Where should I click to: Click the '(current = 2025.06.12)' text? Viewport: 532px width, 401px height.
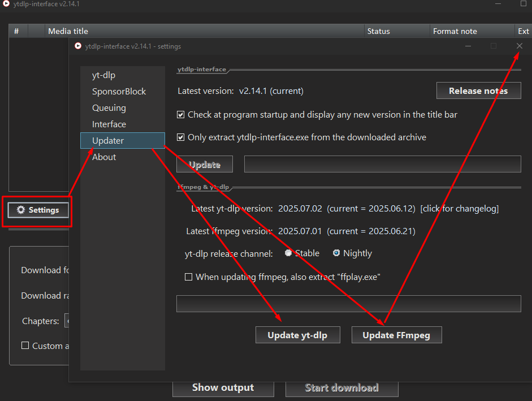[x=371, y=209]
